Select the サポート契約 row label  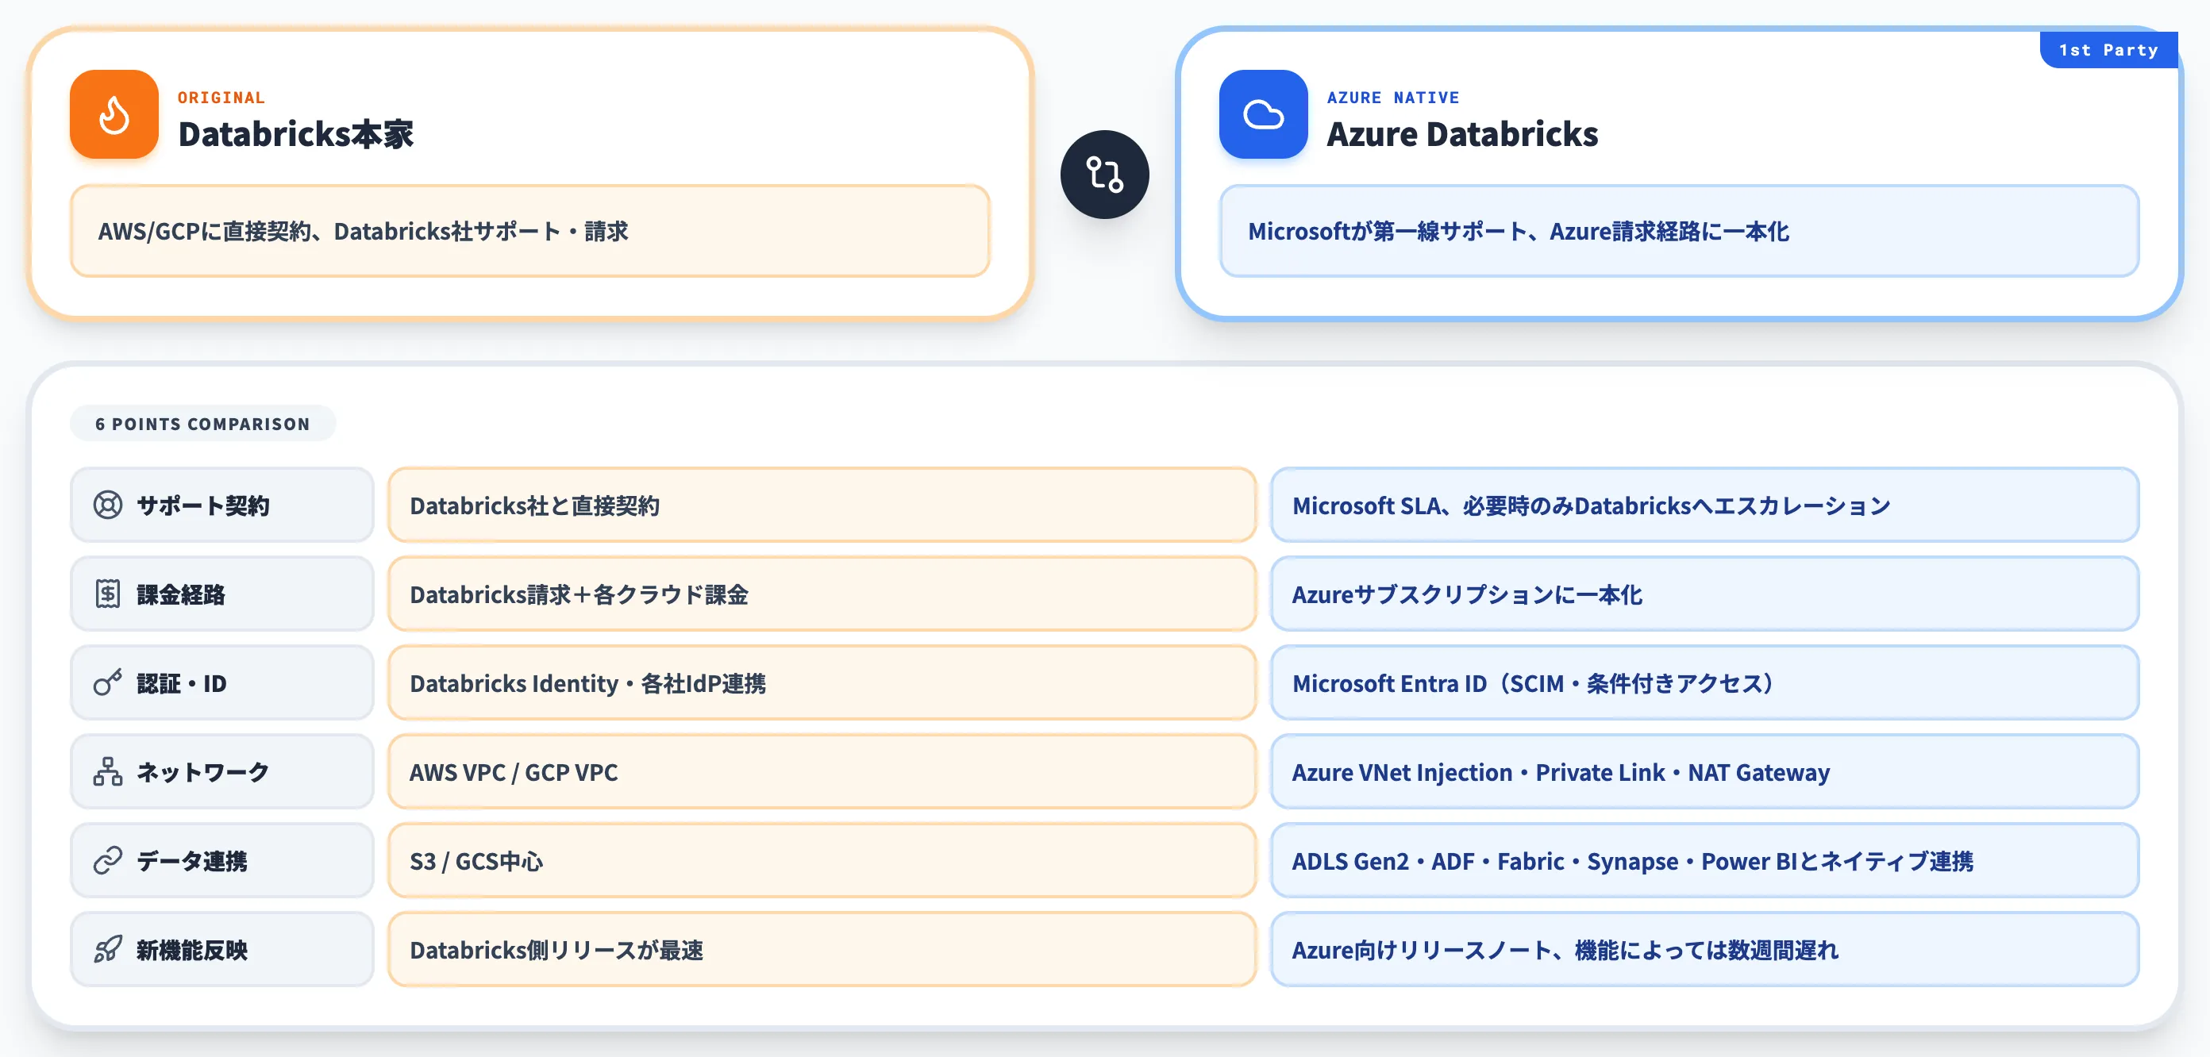tap(222, 505)
